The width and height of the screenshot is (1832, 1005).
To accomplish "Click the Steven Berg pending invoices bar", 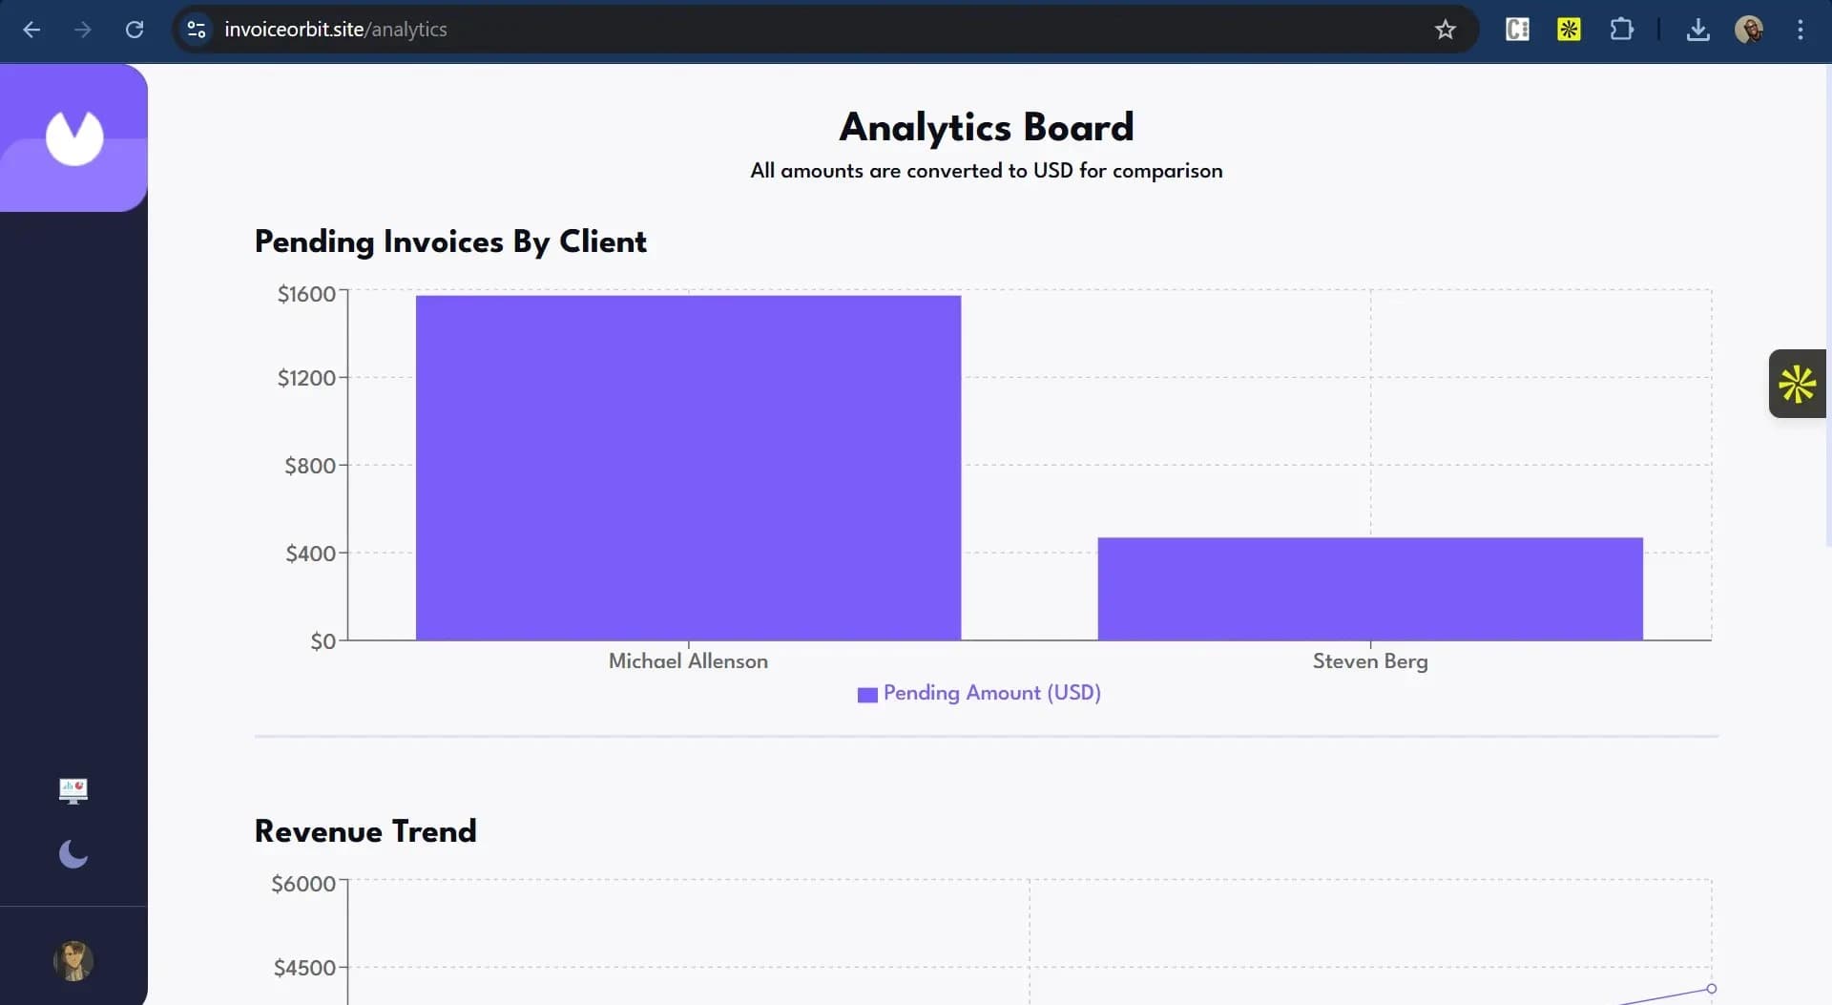I will tap(1370, 587).
